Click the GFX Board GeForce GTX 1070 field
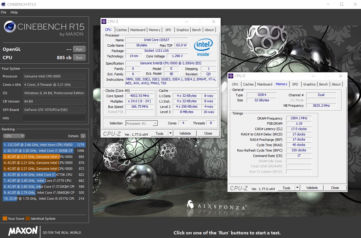Screen dimensions: 361x238 coord(54,110)
